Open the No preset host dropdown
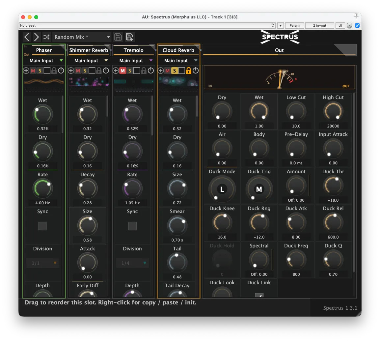Screen dimensions: 380x341 [147, 25]
